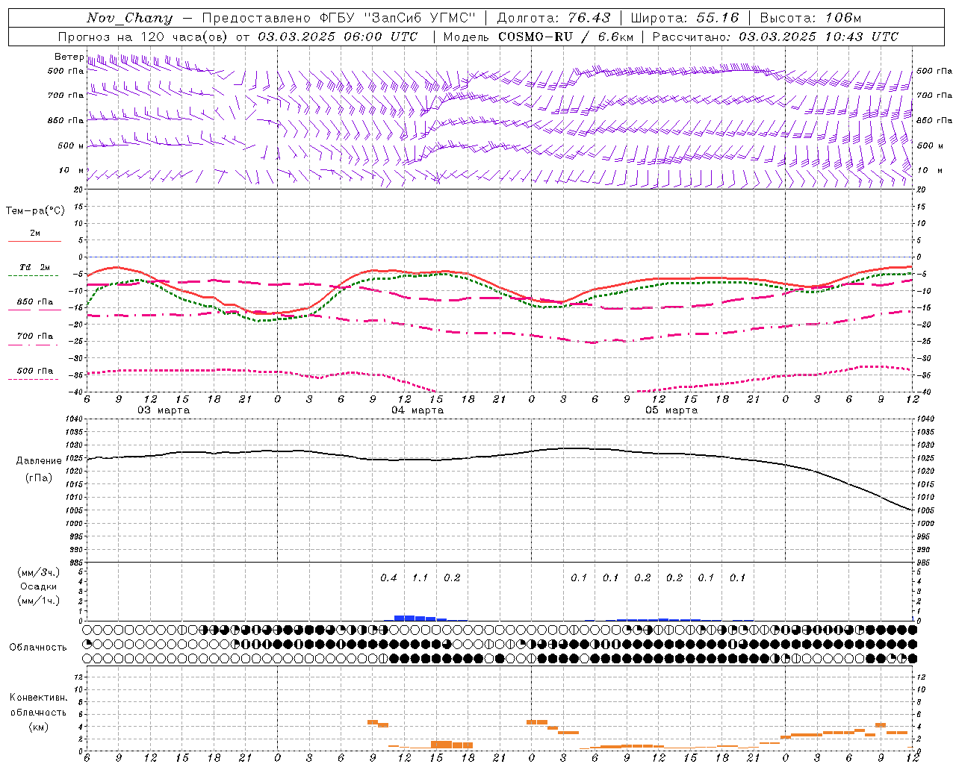The width and height of the screenshot is (956, 764).
Task: Click the model name 'COSMO-RU / 6.6км'
Action: coord(565,37)
